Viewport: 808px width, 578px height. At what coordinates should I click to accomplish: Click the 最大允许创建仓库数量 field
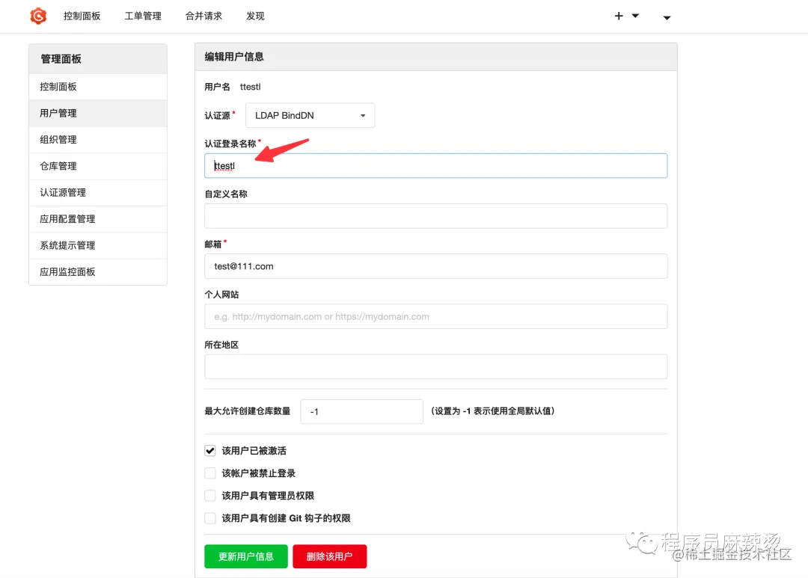click(x=362, y=411)
